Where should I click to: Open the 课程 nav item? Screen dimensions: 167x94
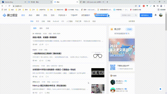point(38,15)
